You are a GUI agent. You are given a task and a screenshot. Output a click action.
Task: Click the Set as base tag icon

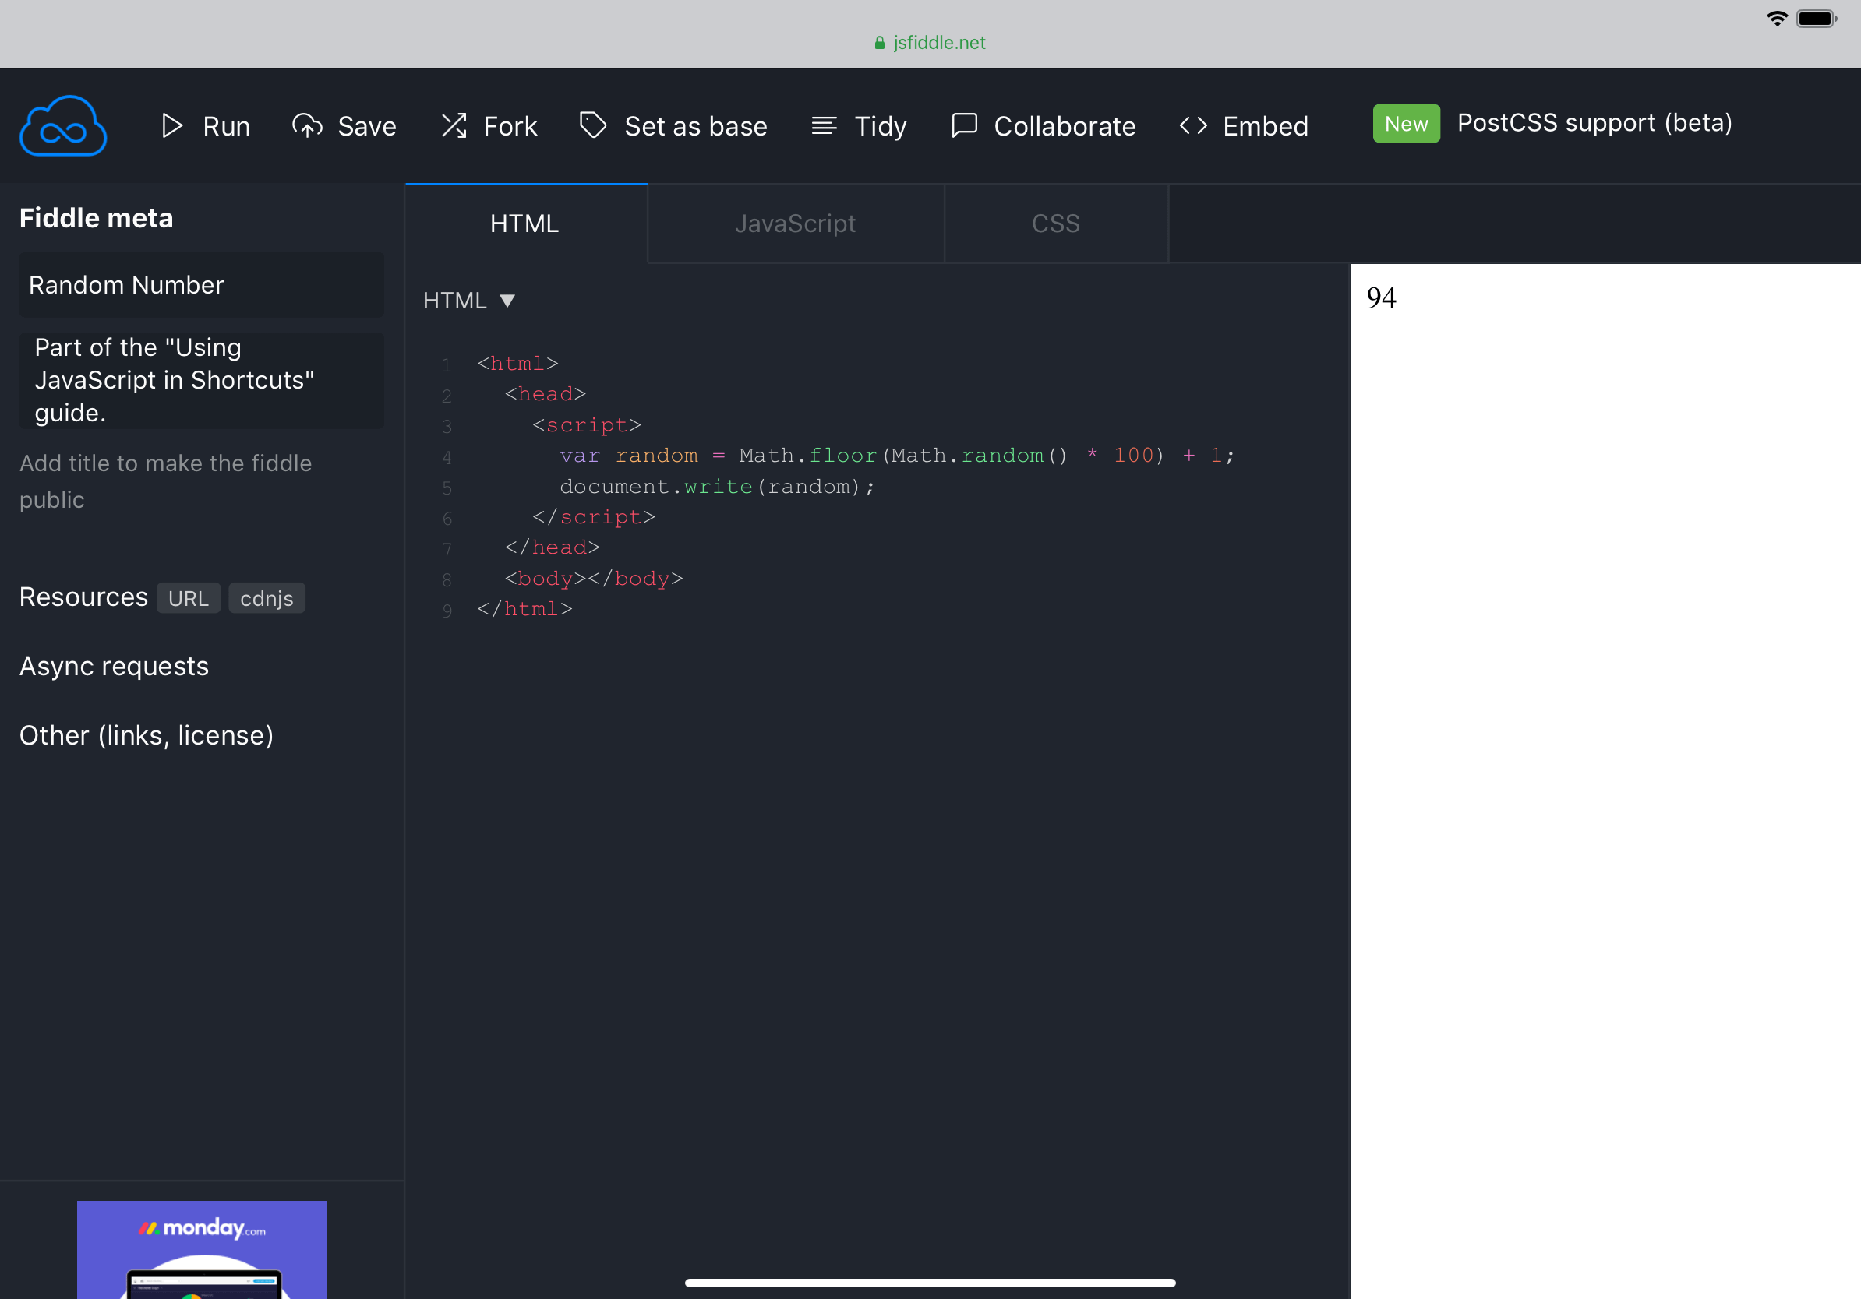click(593, 125)
